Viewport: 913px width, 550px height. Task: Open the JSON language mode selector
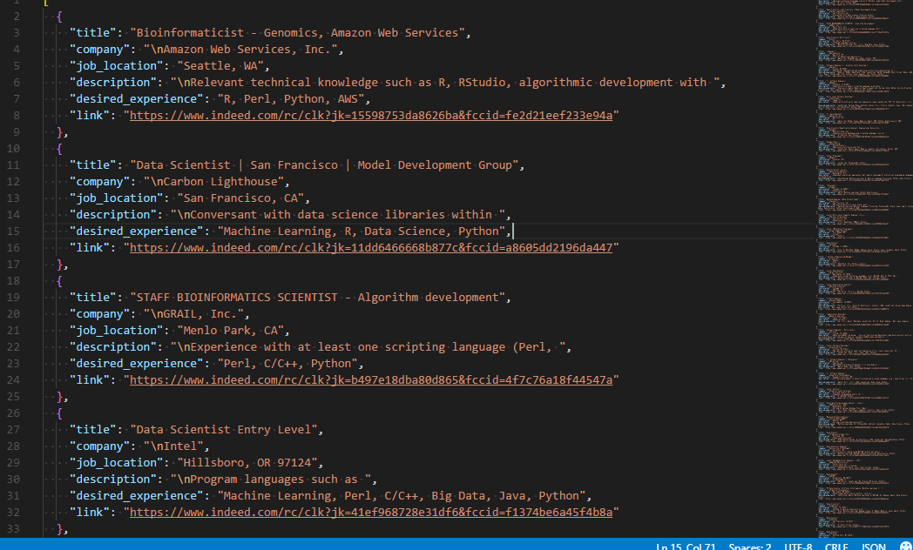click(874, 547)
